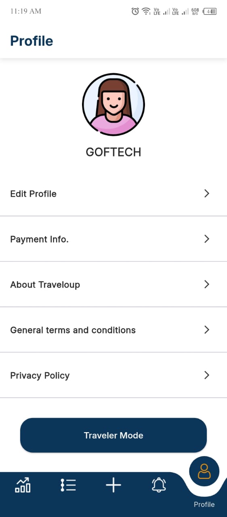Switch to Traveler Mode button

click(x=113, y=435)
